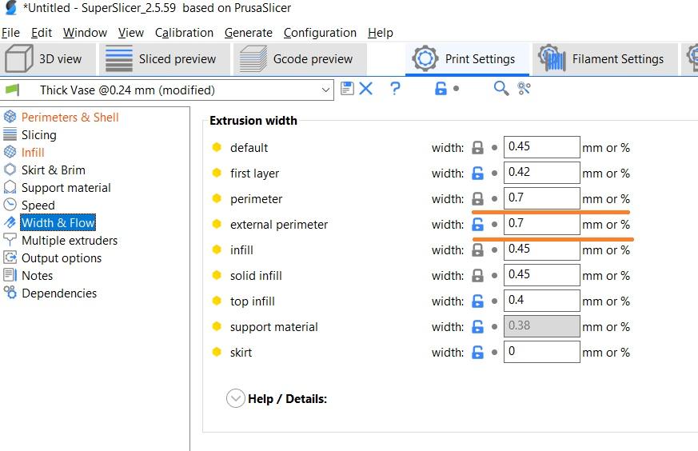Switch to the Sliced preview tab

(162, 59)
